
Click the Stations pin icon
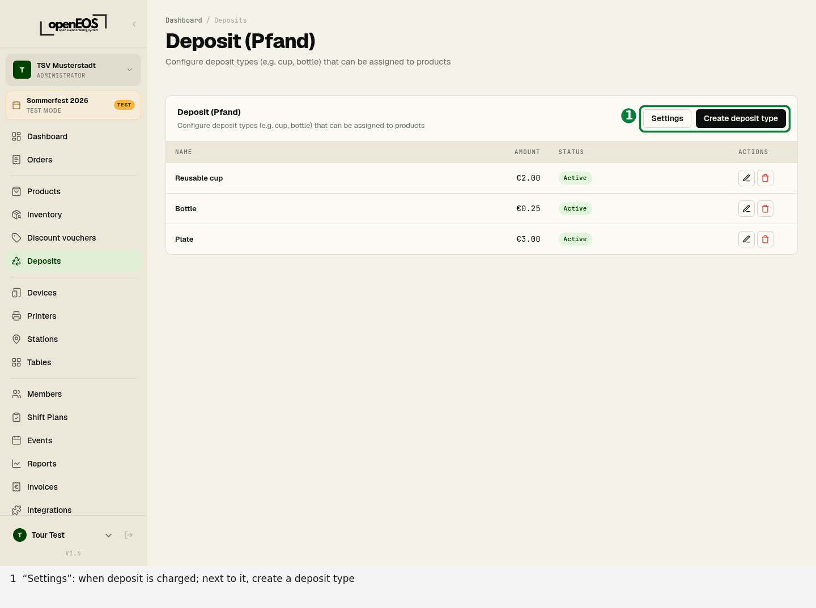pyautogui.click(x=16, y=339)
